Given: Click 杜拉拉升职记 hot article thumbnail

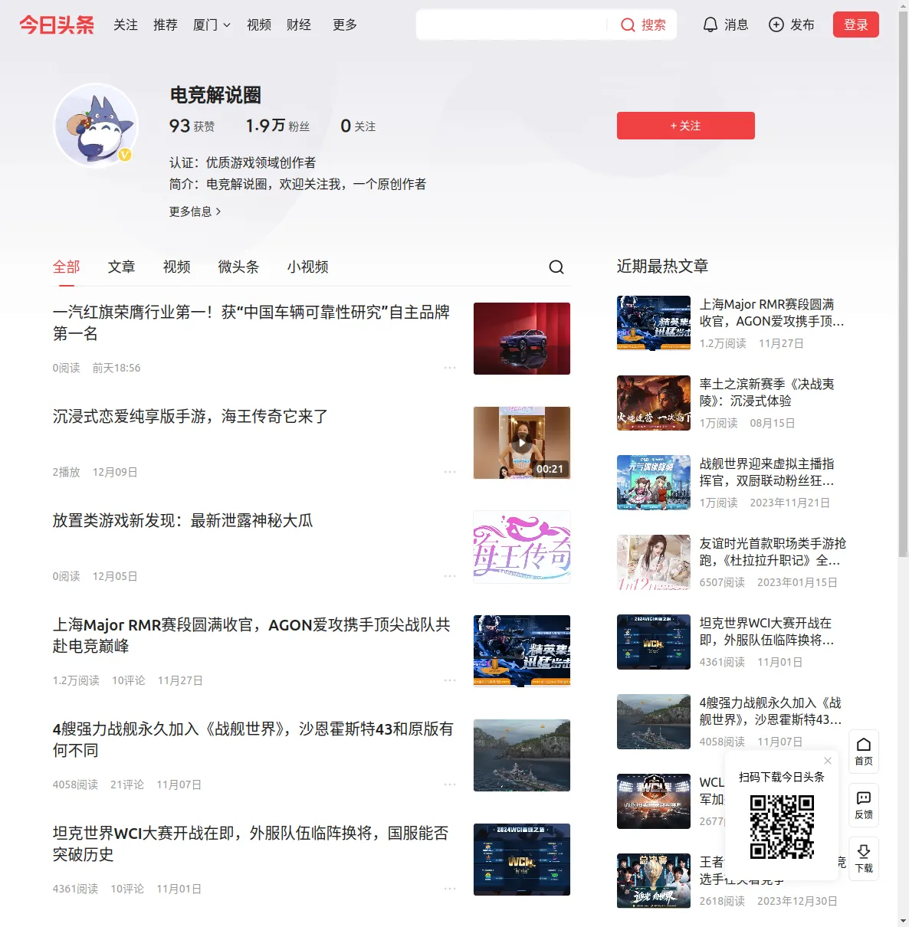Looking at the screenshot, I should (654, 562).
